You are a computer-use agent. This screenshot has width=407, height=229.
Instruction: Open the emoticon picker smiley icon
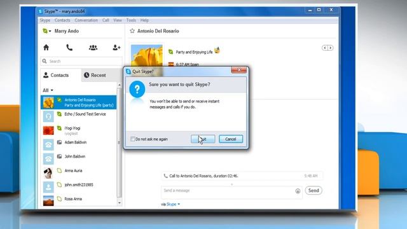[x=298, y=191]
